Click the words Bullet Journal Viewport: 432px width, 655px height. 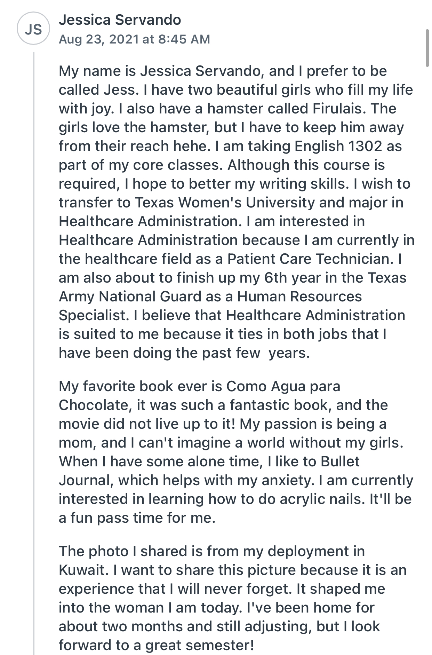click(209, 471)
